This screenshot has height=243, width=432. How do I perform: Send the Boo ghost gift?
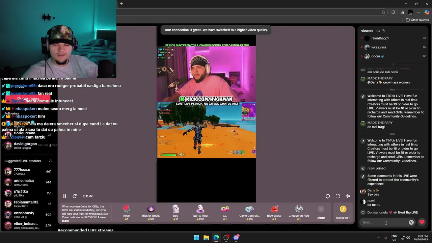[x=175, y=213]
